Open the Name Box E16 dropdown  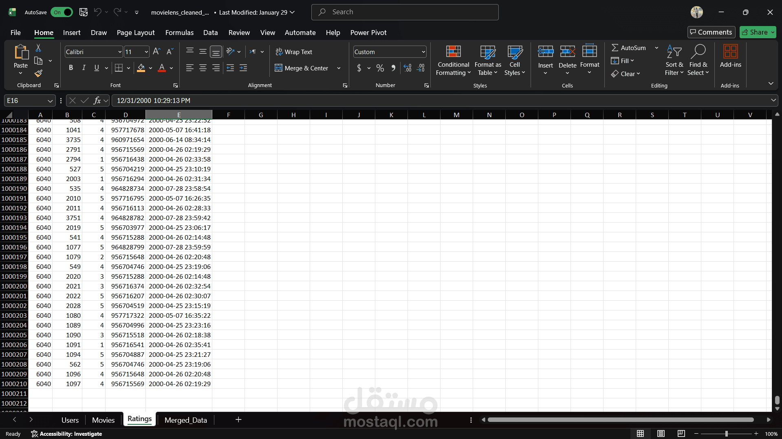click(x=50, y=101)
